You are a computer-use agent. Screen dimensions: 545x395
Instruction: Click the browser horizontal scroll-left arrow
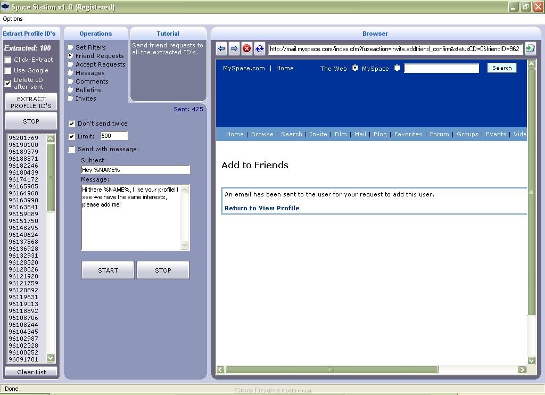[x=220, y=369]
